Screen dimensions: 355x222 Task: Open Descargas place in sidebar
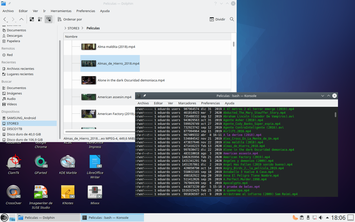click(15, 36)
